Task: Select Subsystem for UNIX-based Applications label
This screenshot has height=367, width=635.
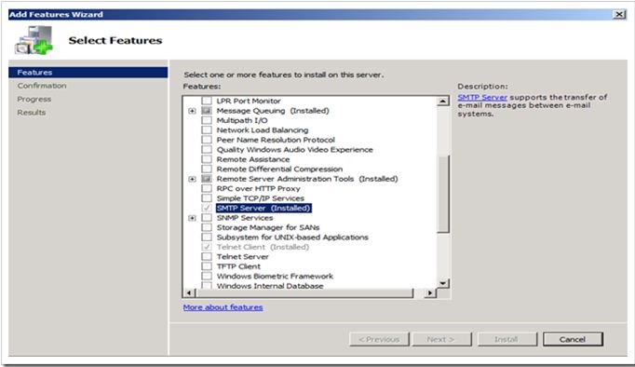Action: point(292,238)
